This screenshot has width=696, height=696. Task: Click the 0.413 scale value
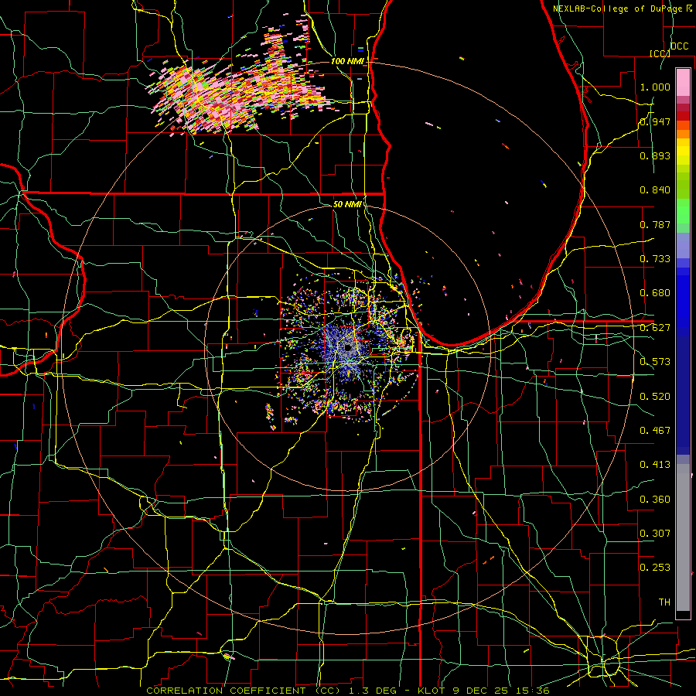pyautogui.click(x=655, y=465)
